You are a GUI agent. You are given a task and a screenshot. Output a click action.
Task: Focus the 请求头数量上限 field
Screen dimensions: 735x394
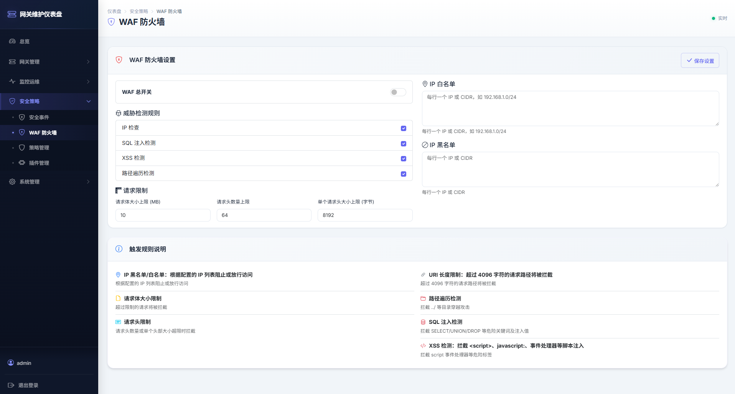point(264,215)
